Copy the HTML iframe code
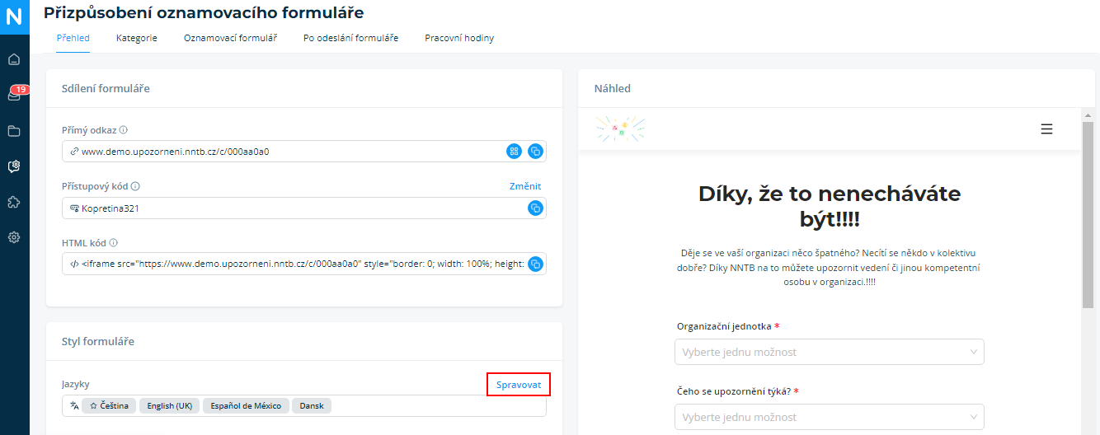The width and height of the screenshot is (1100, 435). [535, 264]
